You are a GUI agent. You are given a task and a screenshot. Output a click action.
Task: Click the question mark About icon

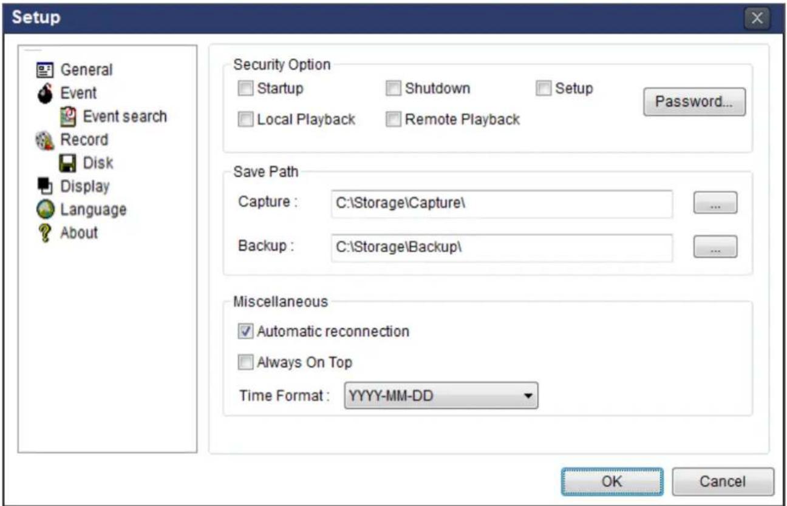click(x=45, y=233)
